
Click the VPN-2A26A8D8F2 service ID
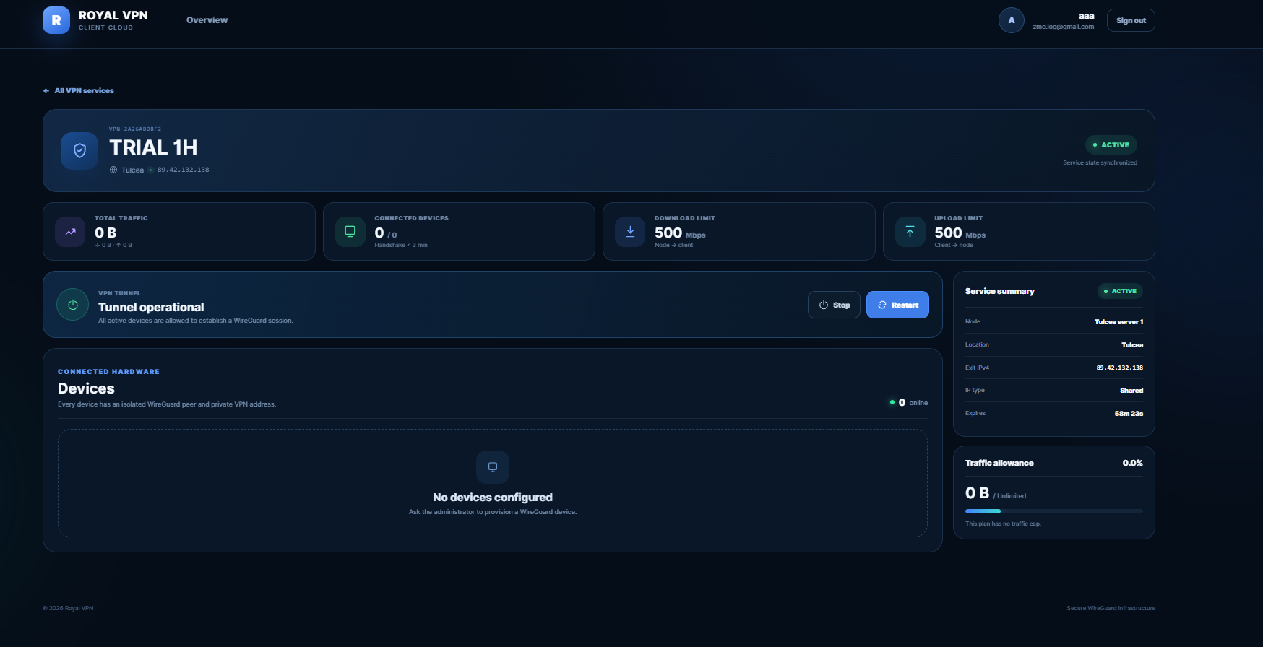[x=135, y=129]
